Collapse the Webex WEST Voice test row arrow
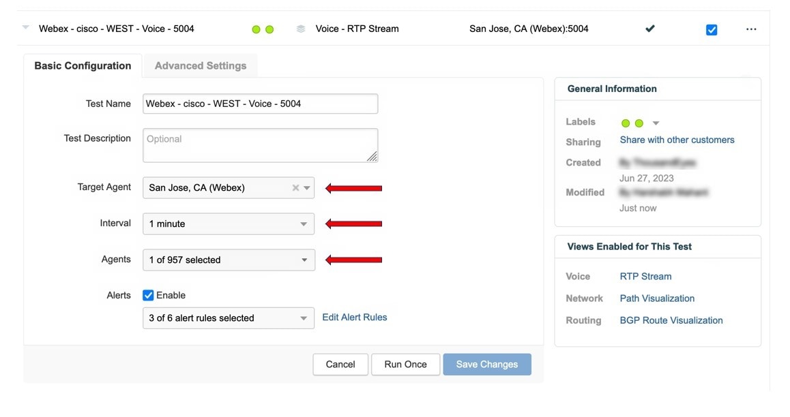790x417 pixels. pos(26,27)
